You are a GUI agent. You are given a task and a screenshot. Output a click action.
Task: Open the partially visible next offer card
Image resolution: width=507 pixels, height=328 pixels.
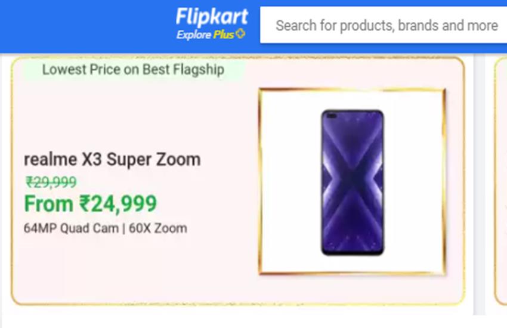pyautogui.click(x=501, y=179)
